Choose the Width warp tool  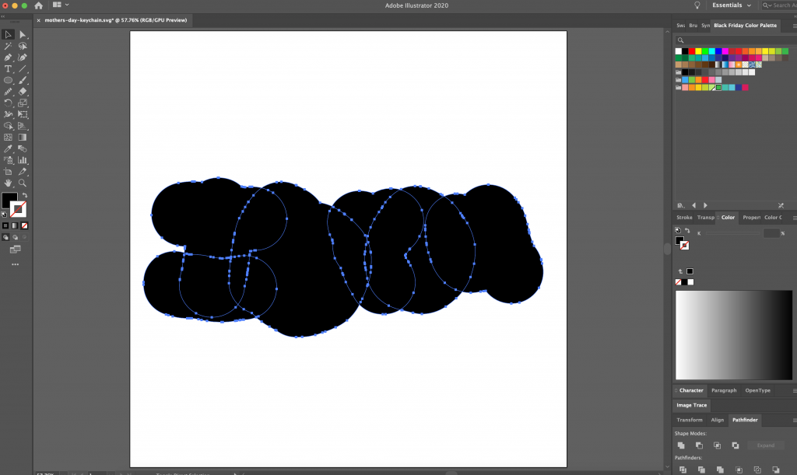point(8,115)
